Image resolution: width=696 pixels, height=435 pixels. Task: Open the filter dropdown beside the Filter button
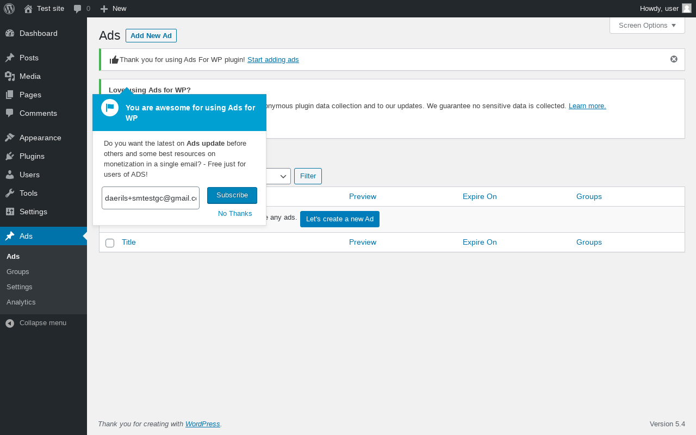pos(278,176)
